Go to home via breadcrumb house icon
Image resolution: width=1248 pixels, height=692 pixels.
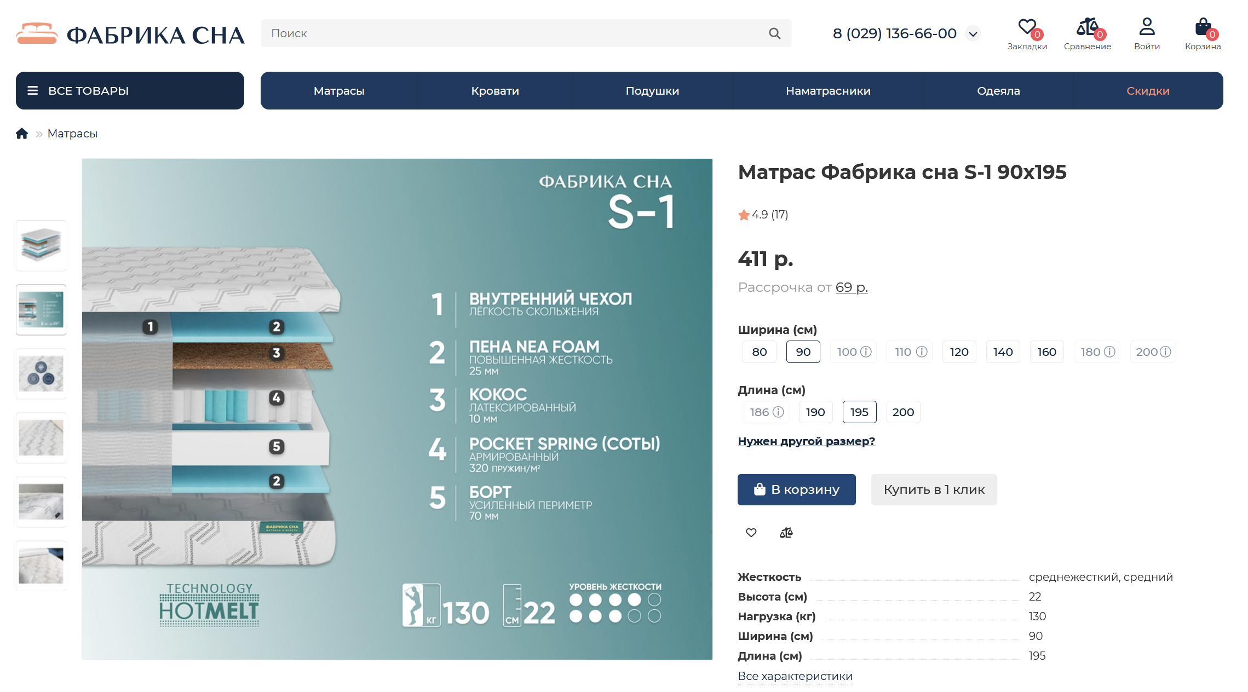coord(22,134)
